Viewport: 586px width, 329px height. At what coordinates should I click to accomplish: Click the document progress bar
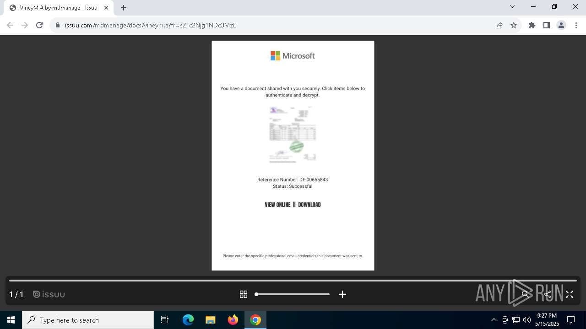click(293, 281)
